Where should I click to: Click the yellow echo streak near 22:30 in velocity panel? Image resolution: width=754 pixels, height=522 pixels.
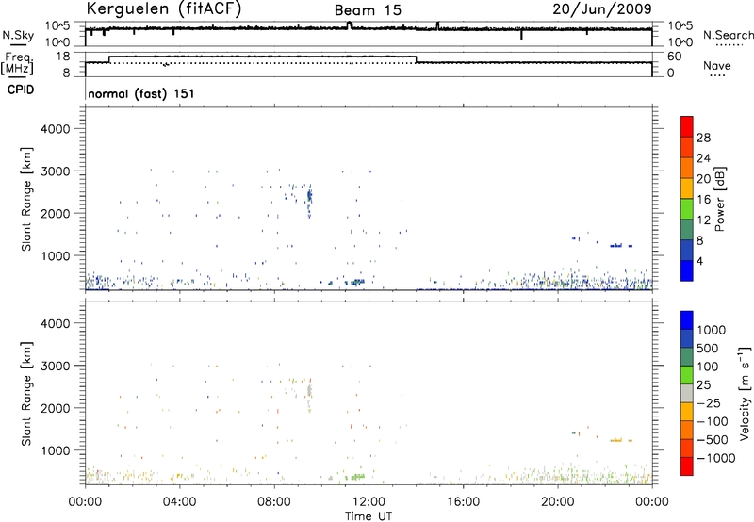pyautogui.click(x=616, y=440)
